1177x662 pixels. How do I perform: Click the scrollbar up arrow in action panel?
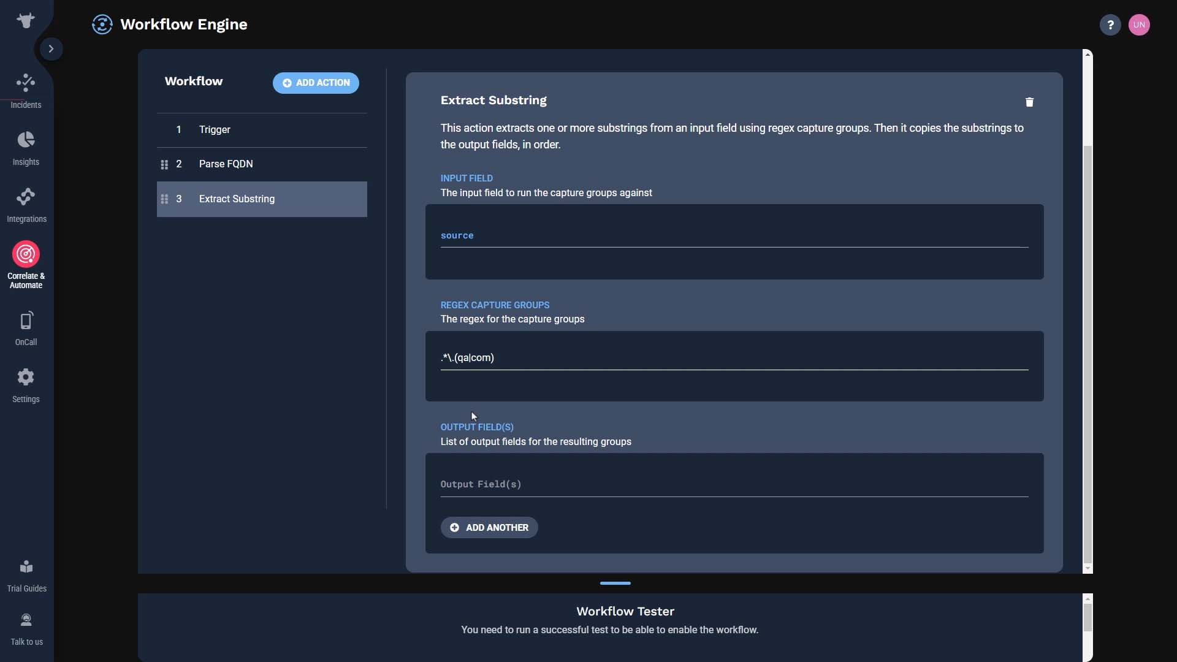(x=1087, y=55)
